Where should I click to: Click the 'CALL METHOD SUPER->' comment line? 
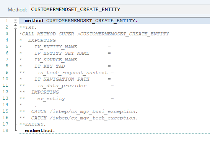[94, 34]
